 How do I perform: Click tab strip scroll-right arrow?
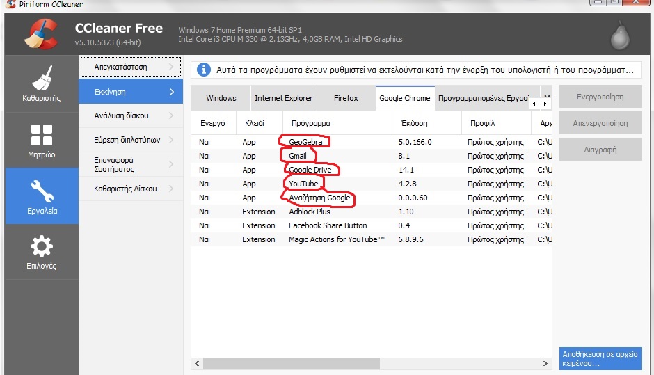545,104
